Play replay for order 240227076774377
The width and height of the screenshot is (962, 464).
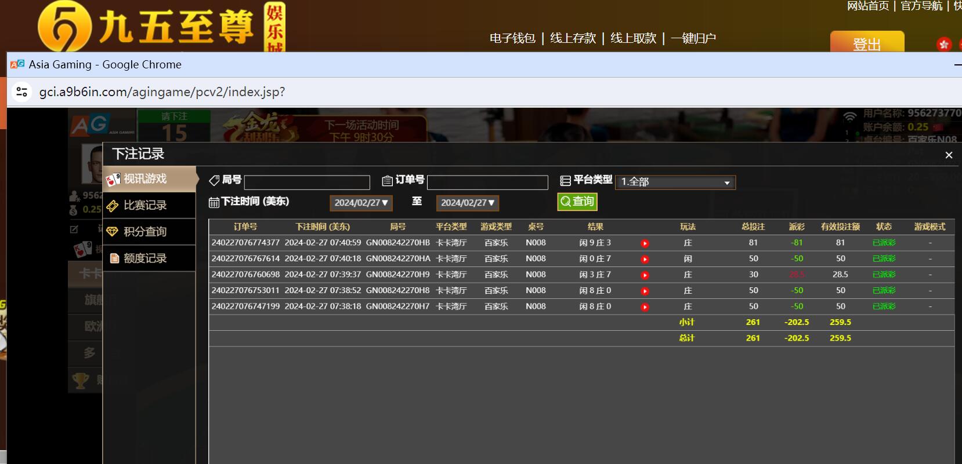[645, 243]
